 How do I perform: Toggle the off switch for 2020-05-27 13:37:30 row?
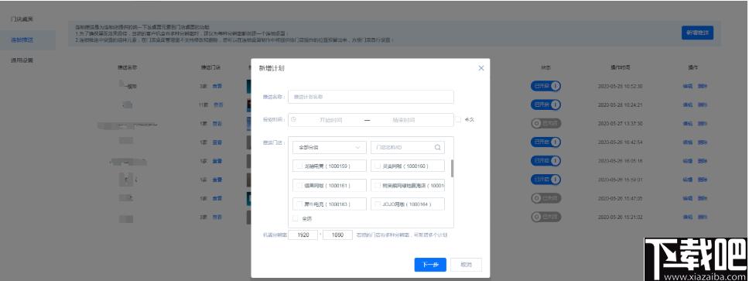[x=546, y=123]
